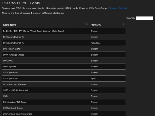Image resolution: width=155 pixels, height=116 pixels.
Task: Click Steam cell beside 100 Asian Cats
Action: (107, 49)
